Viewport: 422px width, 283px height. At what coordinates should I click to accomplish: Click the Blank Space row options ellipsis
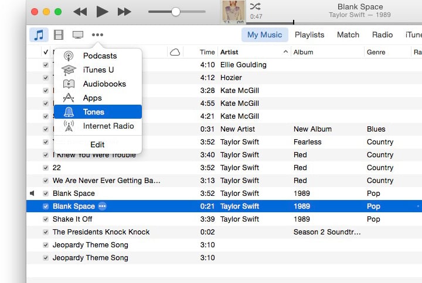[103, 206]
